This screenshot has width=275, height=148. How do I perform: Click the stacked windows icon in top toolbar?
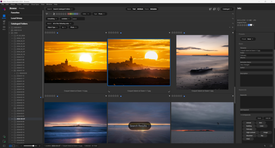[x=214, y=9]
